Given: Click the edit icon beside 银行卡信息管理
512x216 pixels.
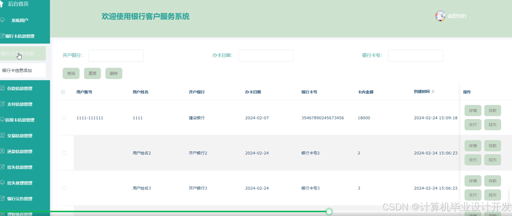Looking at the screenshot, I should click(x=2, y=36).
